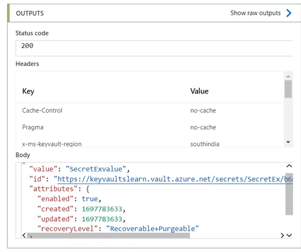Click the OUTPUTS section header
The width and height of the screenshot is (301, 252).
[x=30, y=13]
